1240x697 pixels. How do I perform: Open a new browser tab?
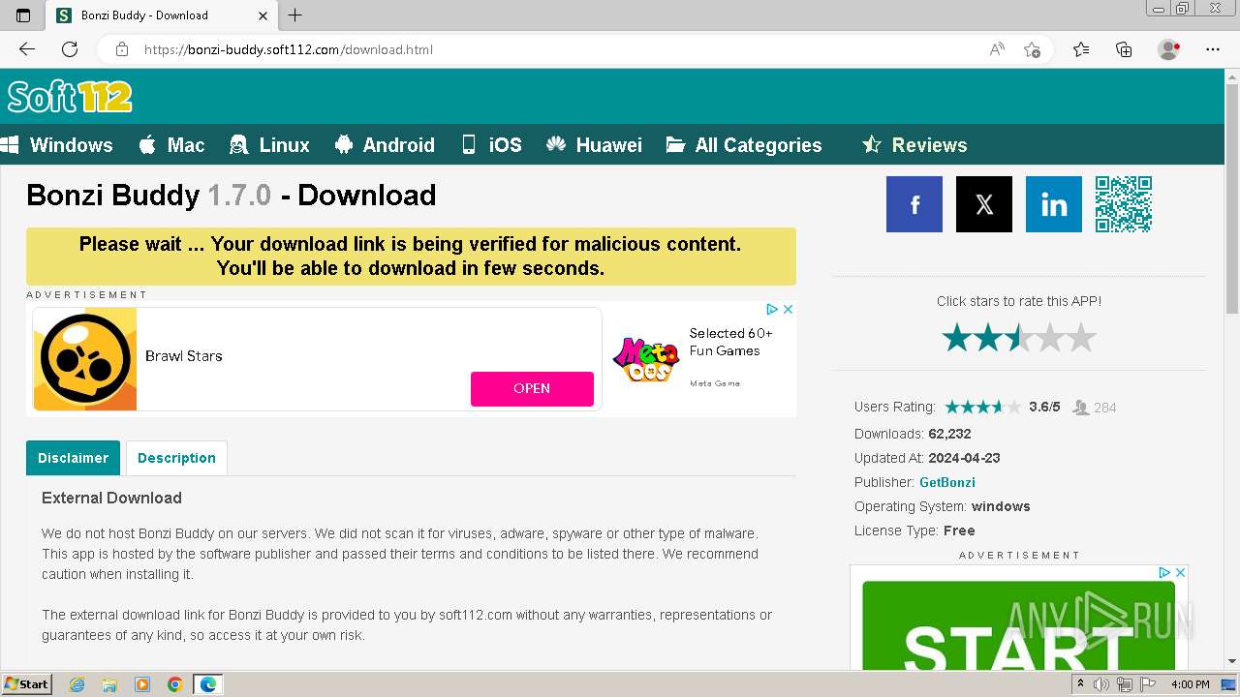click(x=295, y=15)
